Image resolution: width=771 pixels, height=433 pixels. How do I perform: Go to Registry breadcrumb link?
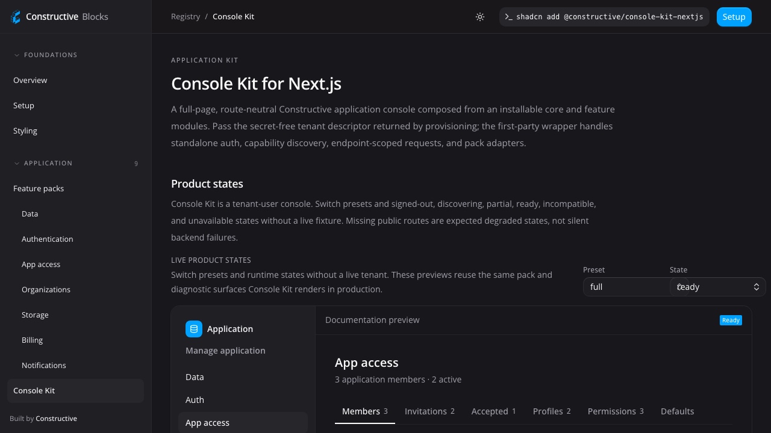tap(186, 17)
